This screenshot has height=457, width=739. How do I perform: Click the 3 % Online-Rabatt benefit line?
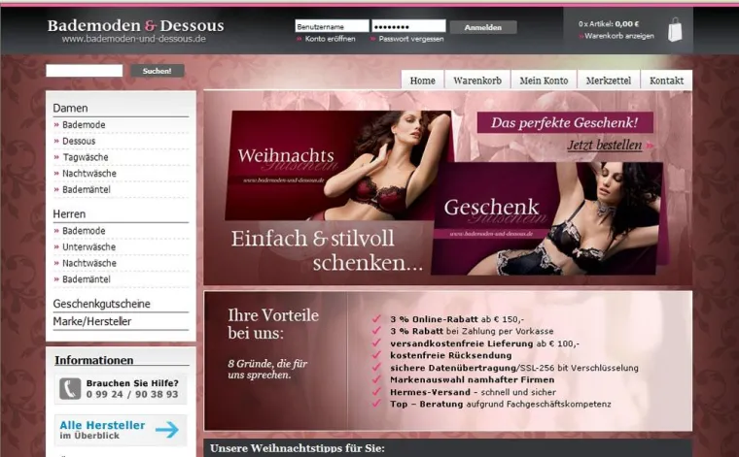click(x=457, y=319)
